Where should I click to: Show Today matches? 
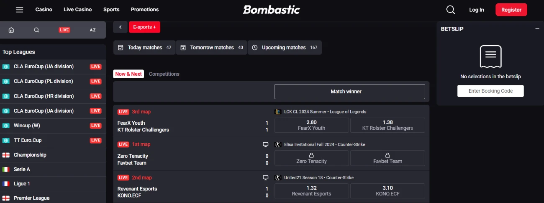pyautogui.click(x=144, y=48)
